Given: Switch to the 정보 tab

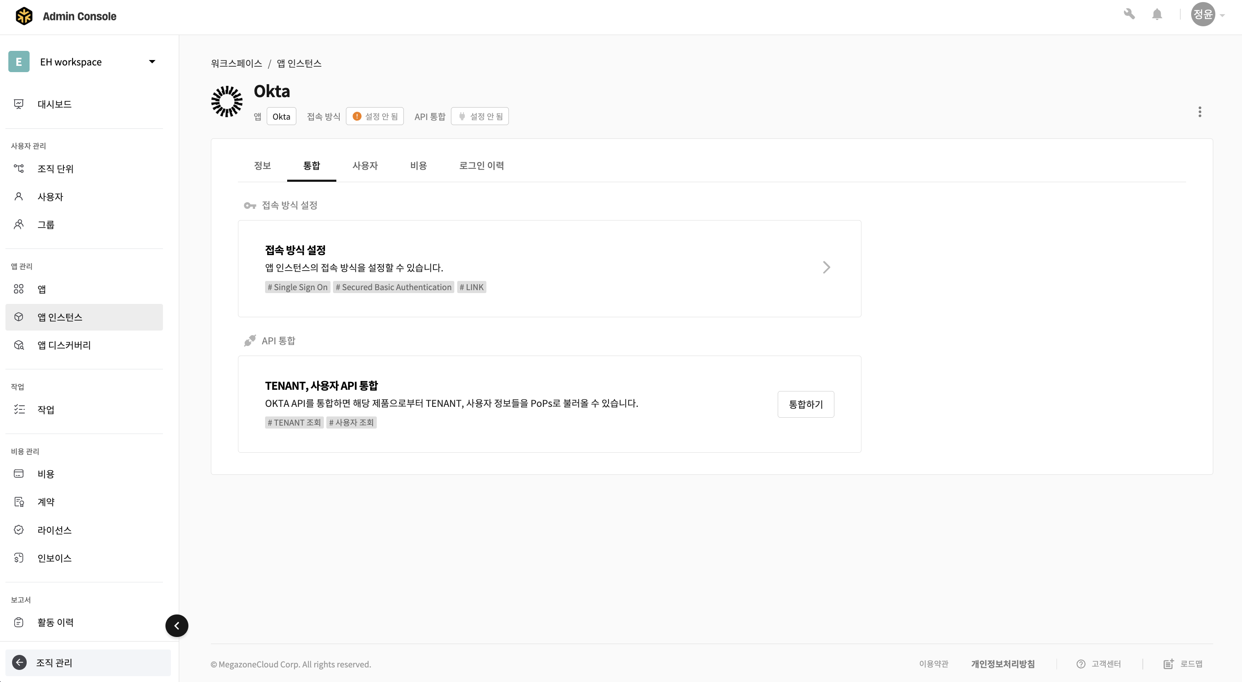Looking at the screenshot, I should [262, 165].
